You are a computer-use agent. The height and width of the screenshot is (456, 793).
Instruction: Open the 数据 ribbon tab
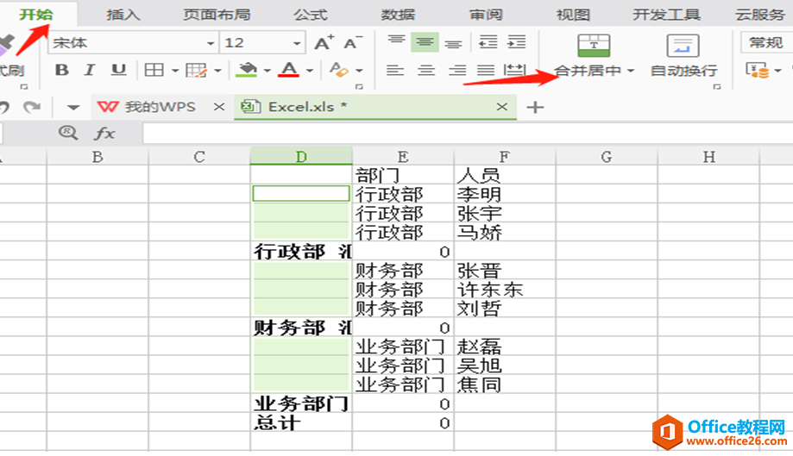tap(398, 14)
